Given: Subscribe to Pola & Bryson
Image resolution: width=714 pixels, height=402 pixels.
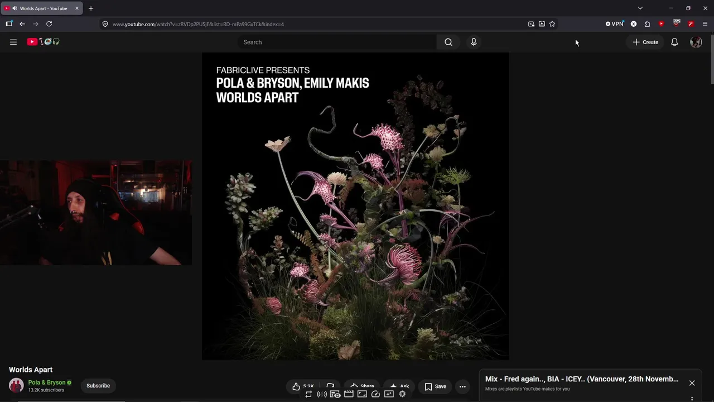Looking at the screenshot, I should (x=98, y=386).
